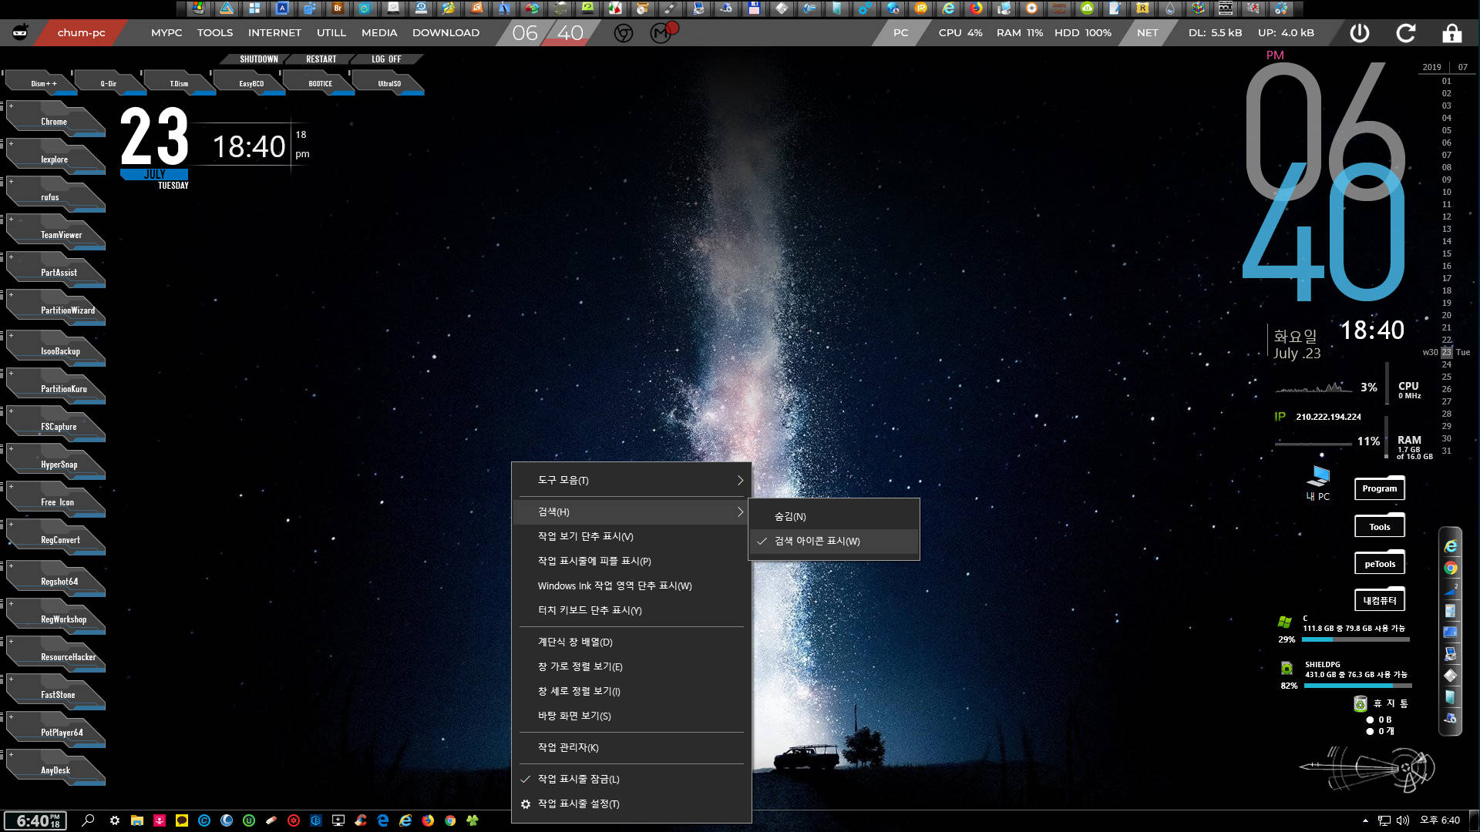The image size is (1480, 832).
Task: Toggle 작업 표시줄 잠금(L) lock option
Action: click(x=632, y=779)
